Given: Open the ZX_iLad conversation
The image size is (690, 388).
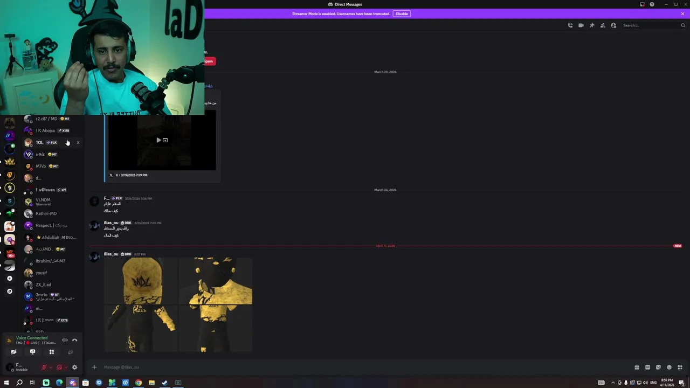Looking at the screenshot, I should tap(51, 285).
